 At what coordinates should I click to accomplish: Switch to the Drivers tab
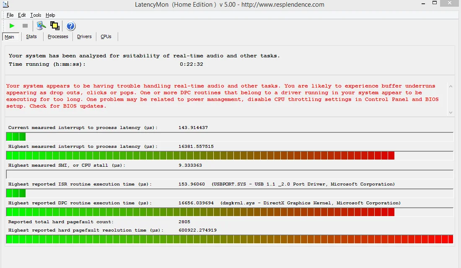click(x=84, y=36)
